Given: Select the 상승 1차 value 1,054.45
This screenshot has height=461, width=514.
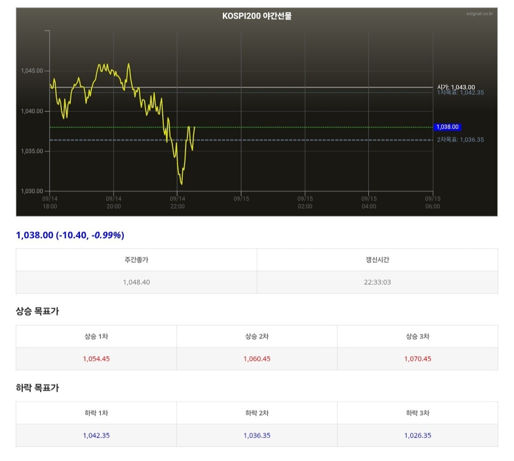Looking at the screenshot, I should tap(96, 359).
